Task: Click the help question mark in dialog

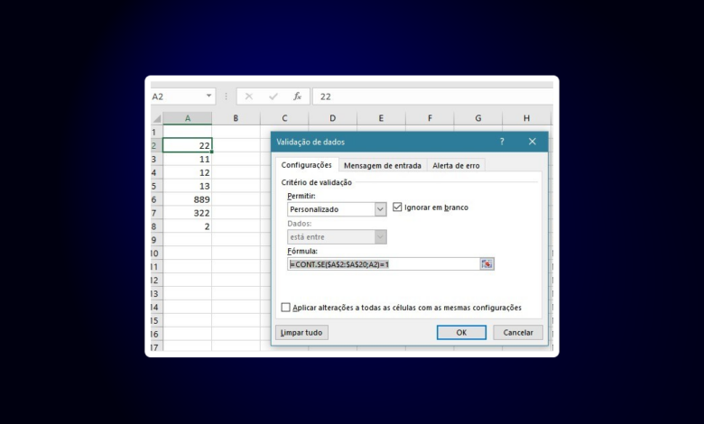Action: [x=502, y=142]
